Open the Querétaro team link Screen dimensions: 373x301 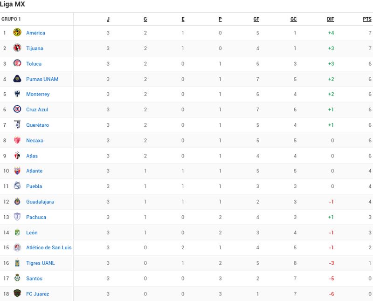38,125
